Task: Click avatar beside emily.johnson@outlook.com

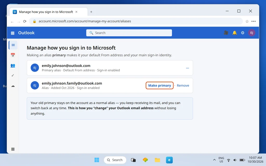Action: pyautogui.click(x=35, y=68)
